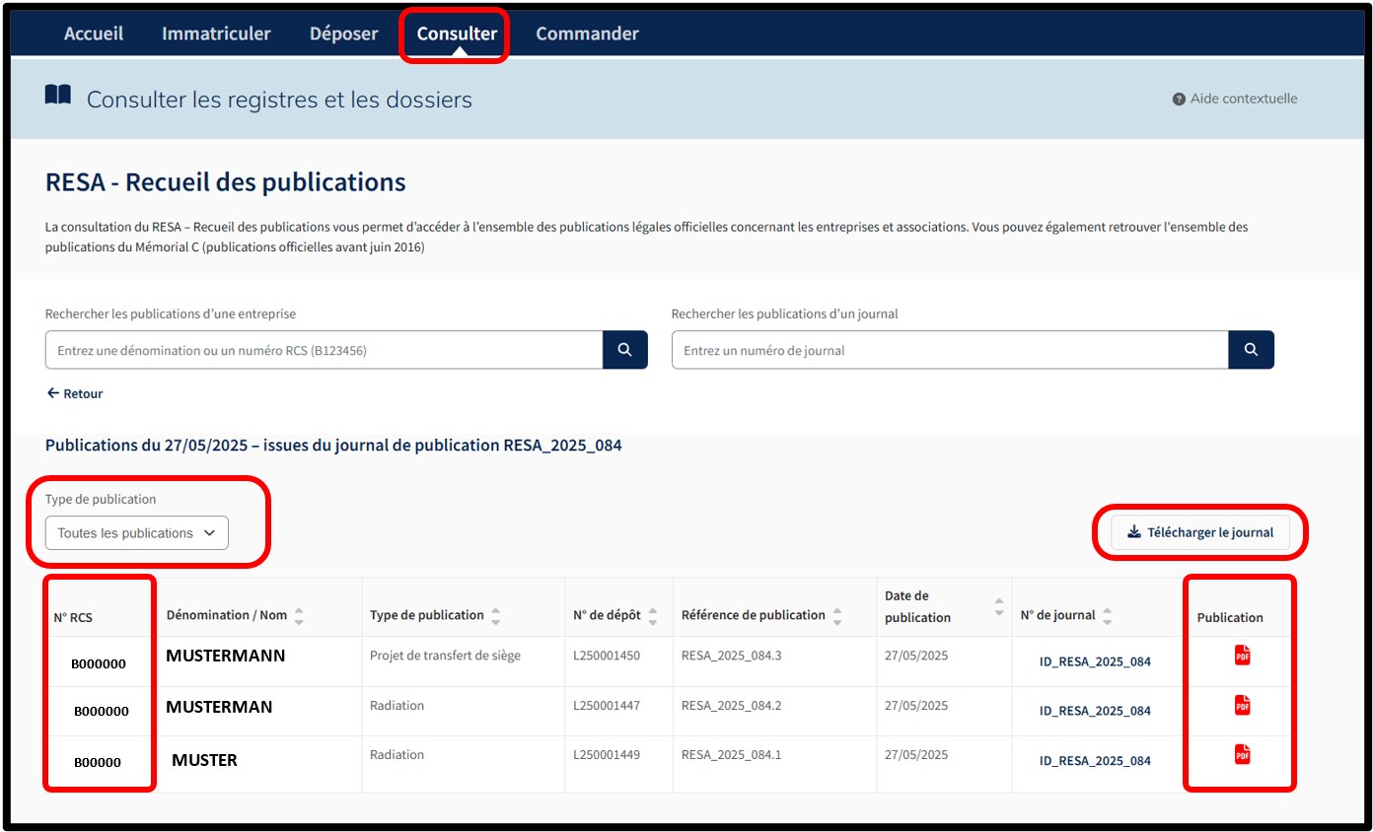Switch to the Déposer menu
The image size is (1373, 832).
point(343,34)
